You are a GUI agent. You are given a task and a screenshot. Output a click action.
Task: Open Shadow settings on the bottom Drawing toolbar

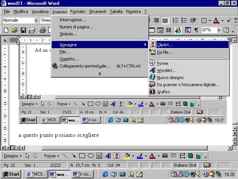click(190, 156)
